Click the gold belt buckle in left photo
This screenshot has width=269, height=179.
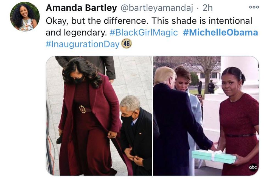click(x=82, y=109)
